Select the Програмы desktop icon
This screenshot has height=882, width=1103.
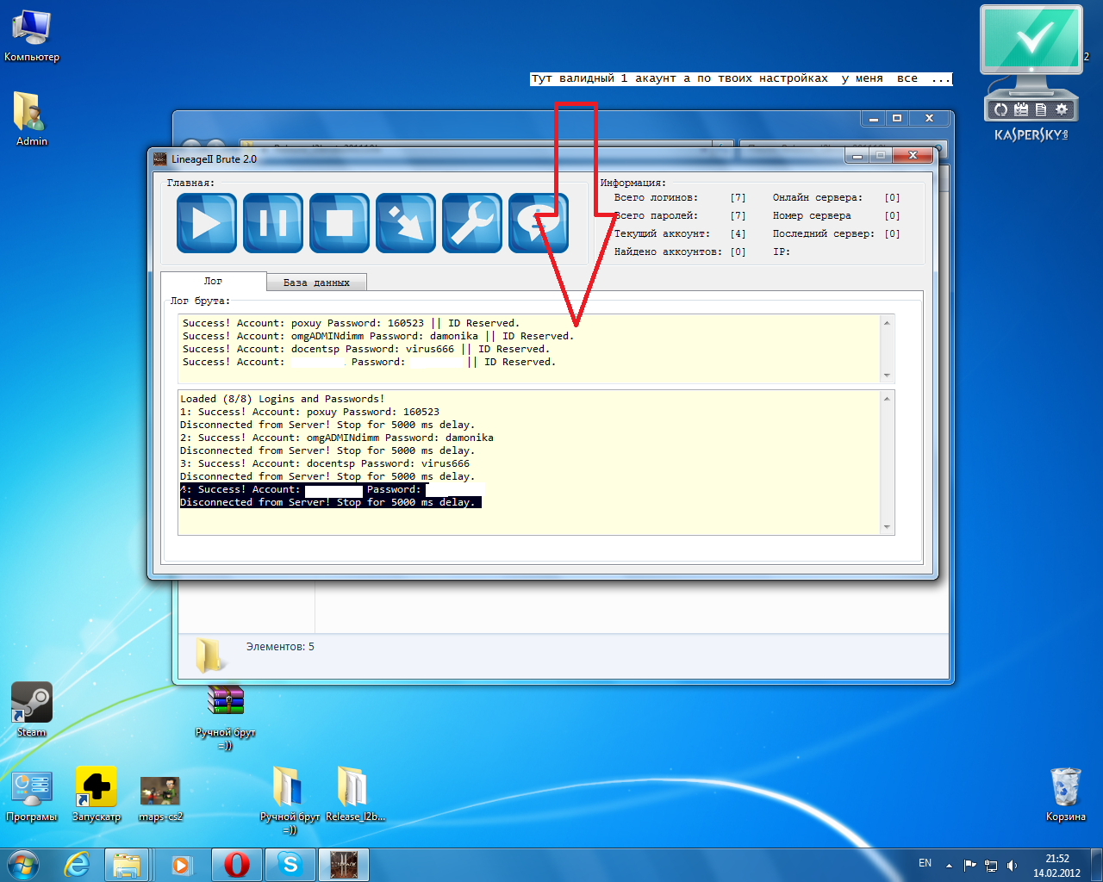click(x=32, y=796)
